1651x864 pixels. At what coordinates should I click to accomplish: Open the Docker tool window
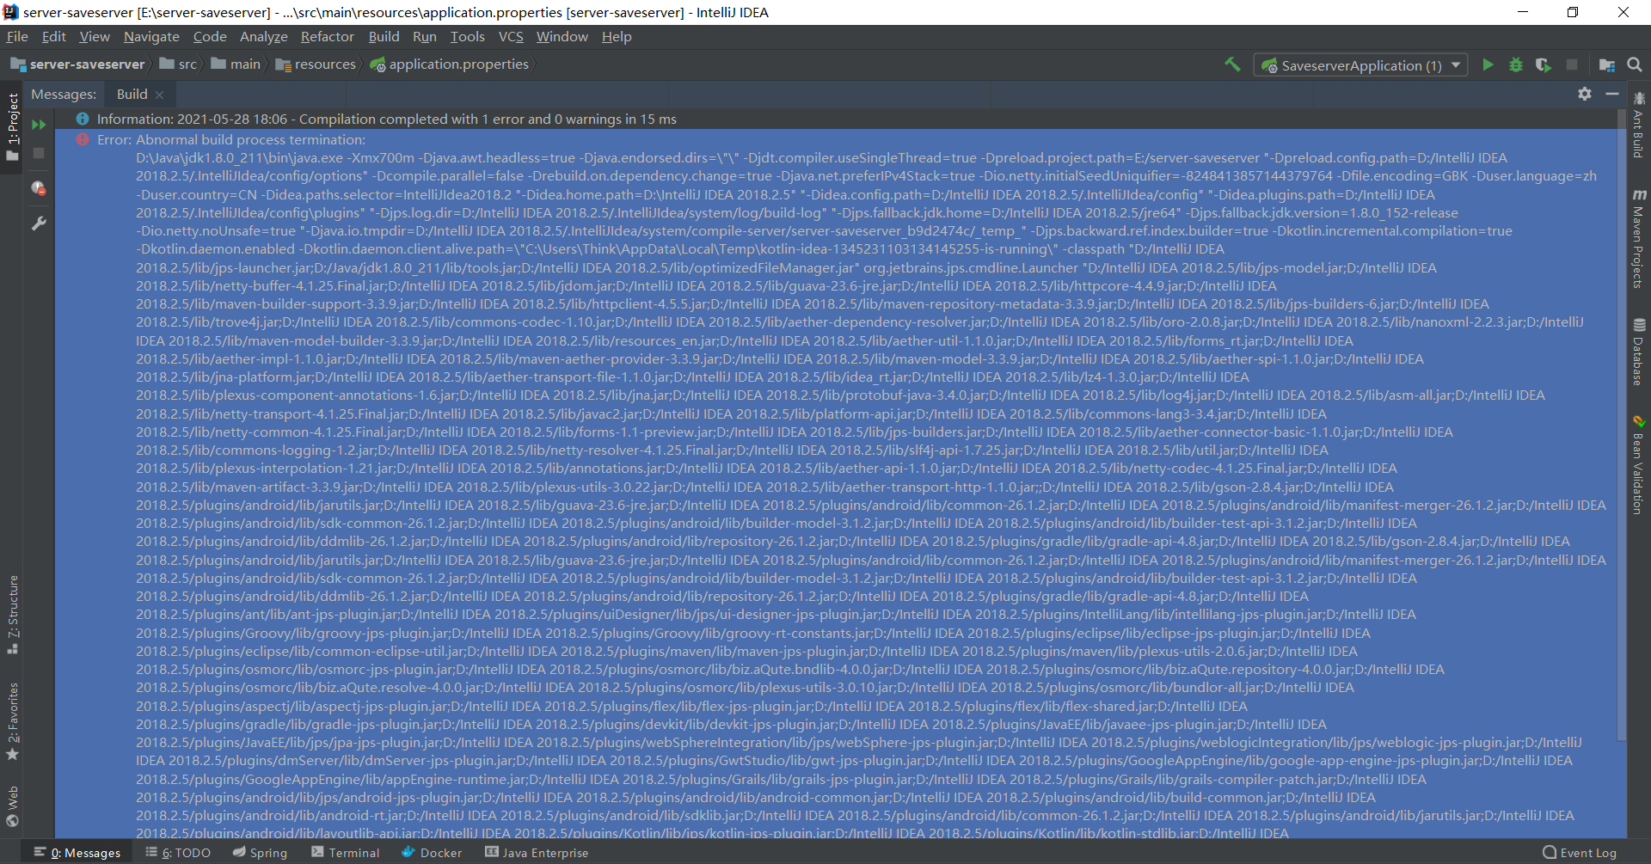(432, 853)
